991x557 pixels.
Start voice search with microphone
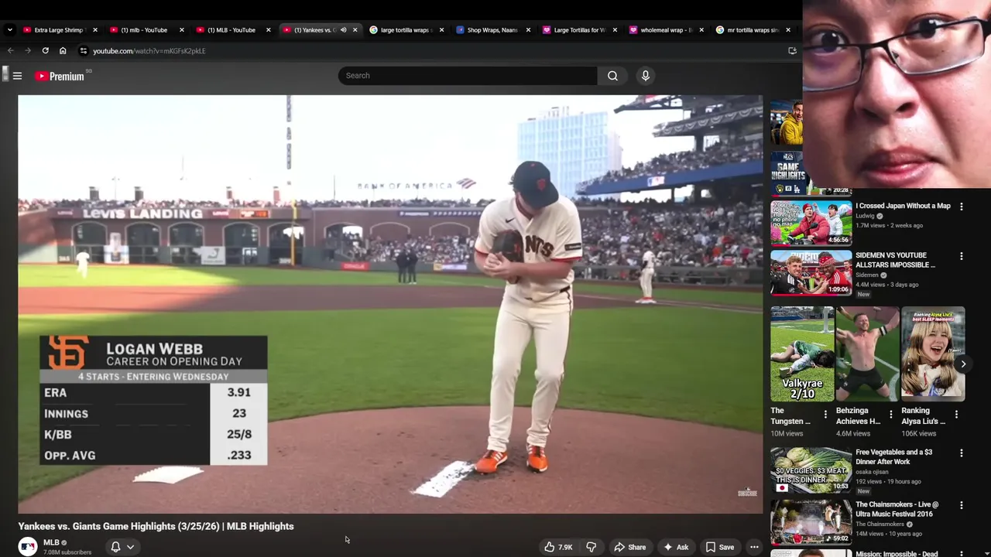click(645, 76)
